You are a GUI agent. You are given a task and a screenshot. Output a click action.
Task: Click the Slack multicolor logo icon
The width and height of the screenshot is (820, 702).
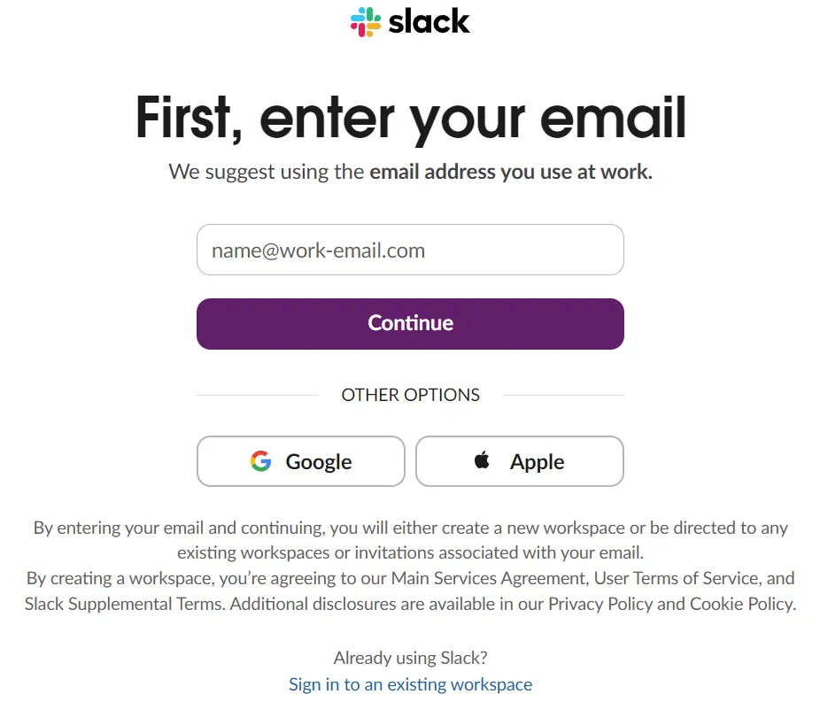click(x=365, y=21)
